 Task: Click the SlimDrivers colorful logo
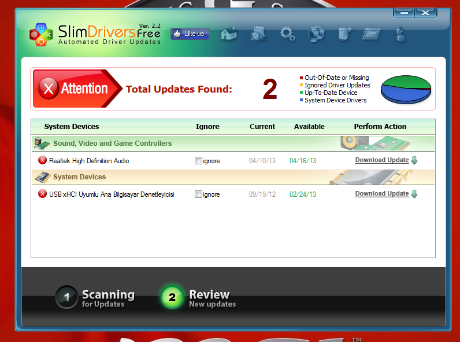coord(41,34)
